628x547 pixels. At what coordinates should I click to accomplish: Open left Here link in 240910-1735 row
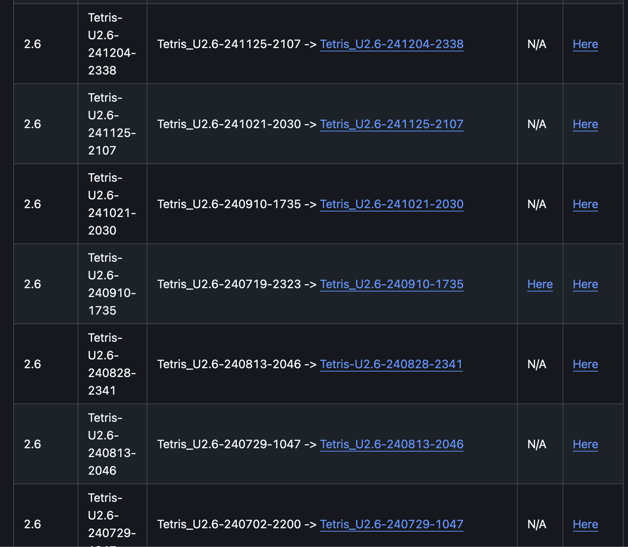click(x=540, y=284)
